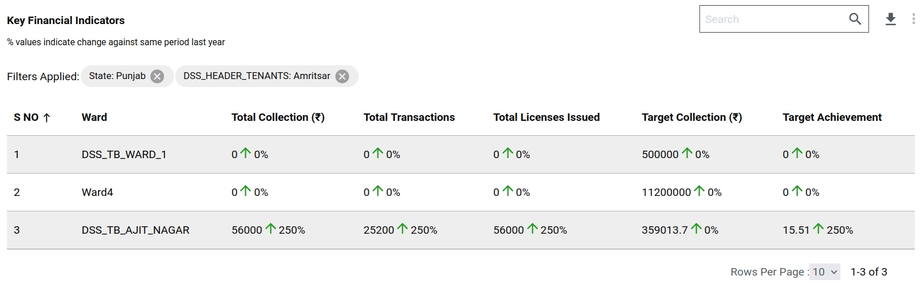Click green arrow beside 11200000 target collection
924x291 pixels.
click(x=699, y=191)
